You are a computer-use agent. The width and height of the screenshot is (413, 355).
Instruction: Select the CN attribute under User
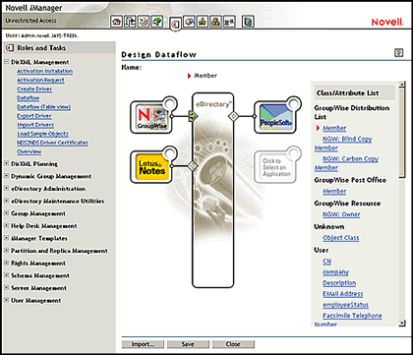click(x=326, y=262)
